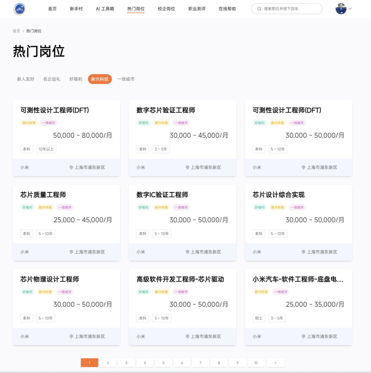
Task: Click the site logo icon
Action: click(x=19, y=9)
